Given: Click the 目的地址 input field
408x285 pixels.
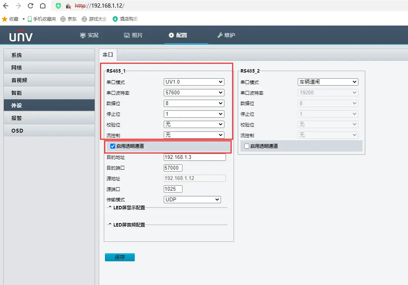Looking at the screenshot, I should [x=195, y=157].
